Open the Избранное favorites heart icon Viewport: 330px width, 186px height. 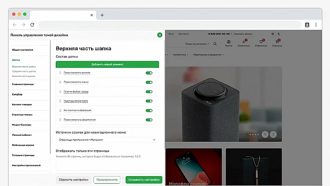(261, 42)
